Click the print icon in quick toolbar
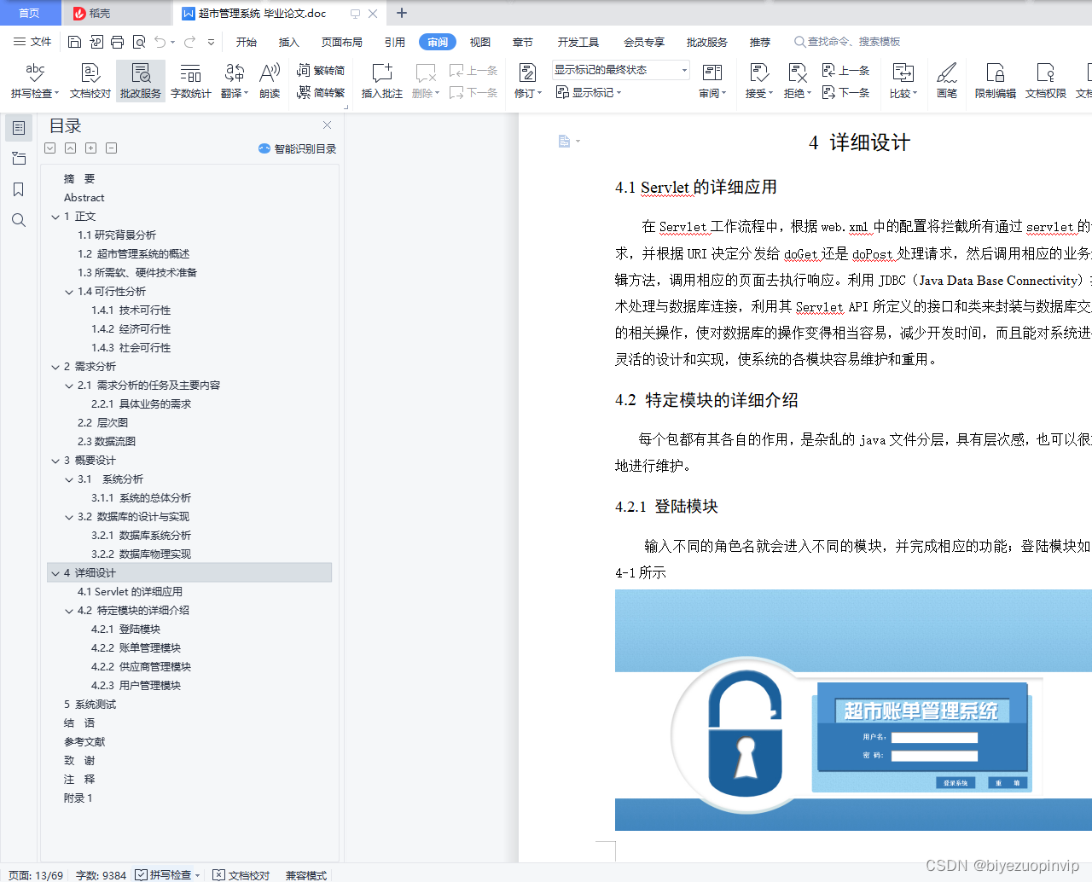The height and width of the screenshot is (882, 1092). [118, 42]
